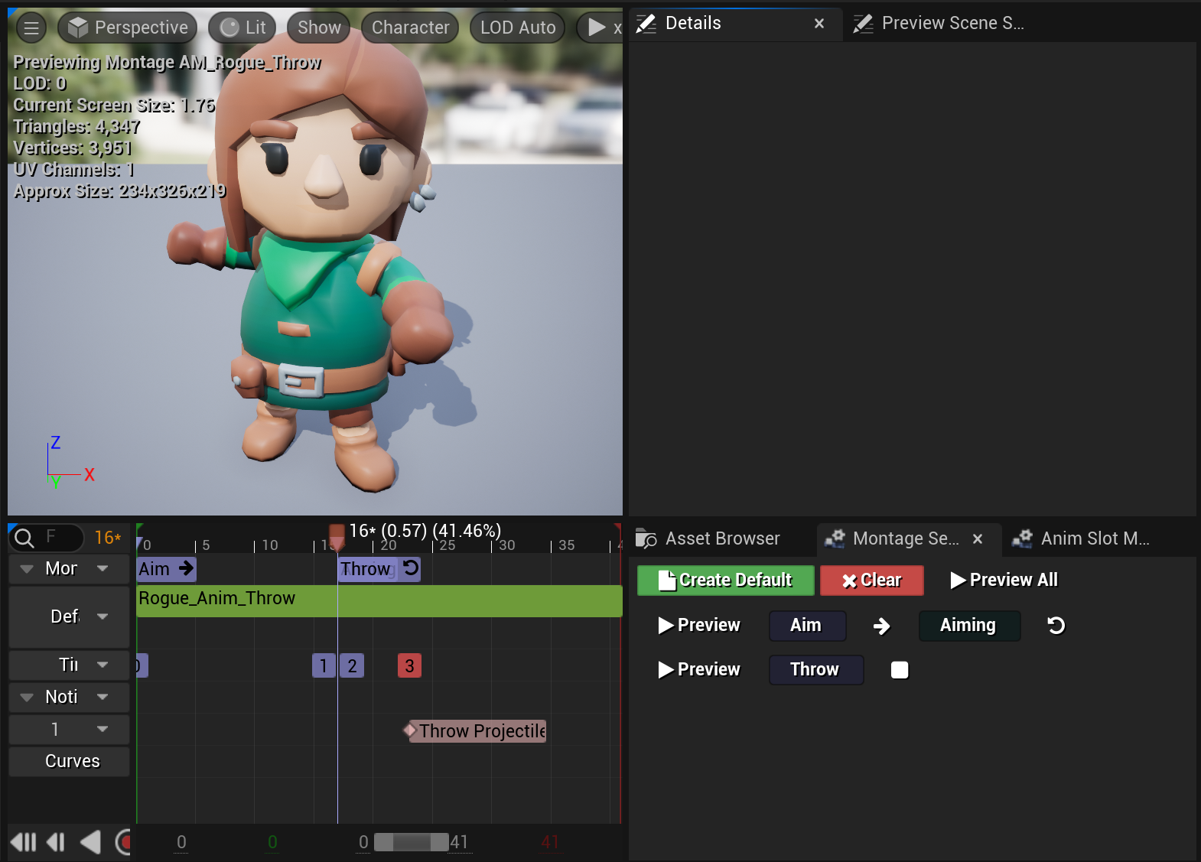This screenshot has height=862, width=1201.
Task: Open the Montage track dropdown arrow
Action: tap(103, 568)
